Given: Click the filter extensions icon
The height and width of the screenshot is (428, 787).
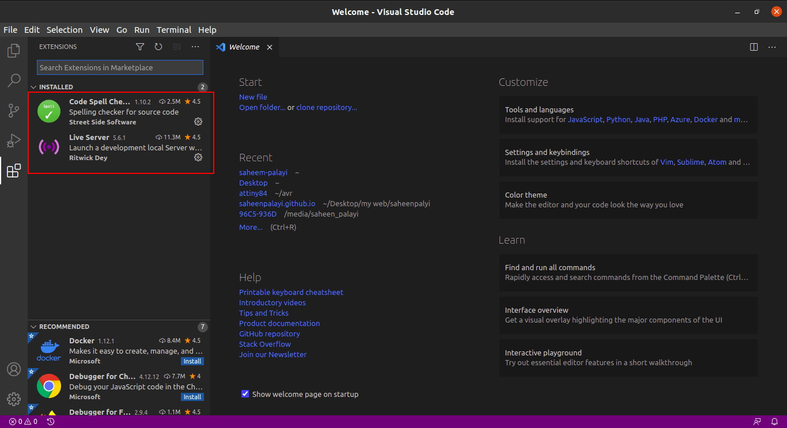Looking at the screenshot, I should 140,47.
